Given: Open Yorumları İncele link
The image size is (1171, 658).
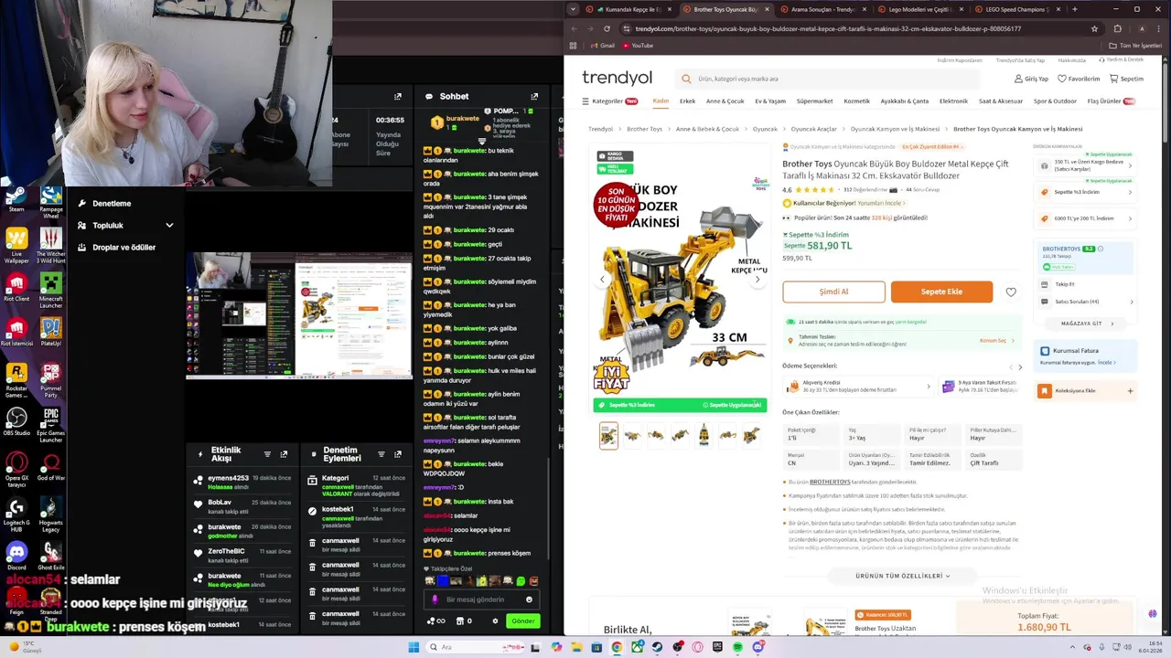Looking at the screenshot, I should pyautogui.click(x=883, y=203).
